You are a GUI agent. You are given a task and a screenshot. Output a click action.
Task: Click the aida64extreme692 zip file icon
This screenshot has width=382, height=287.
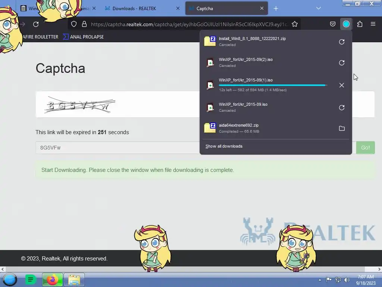210,128
